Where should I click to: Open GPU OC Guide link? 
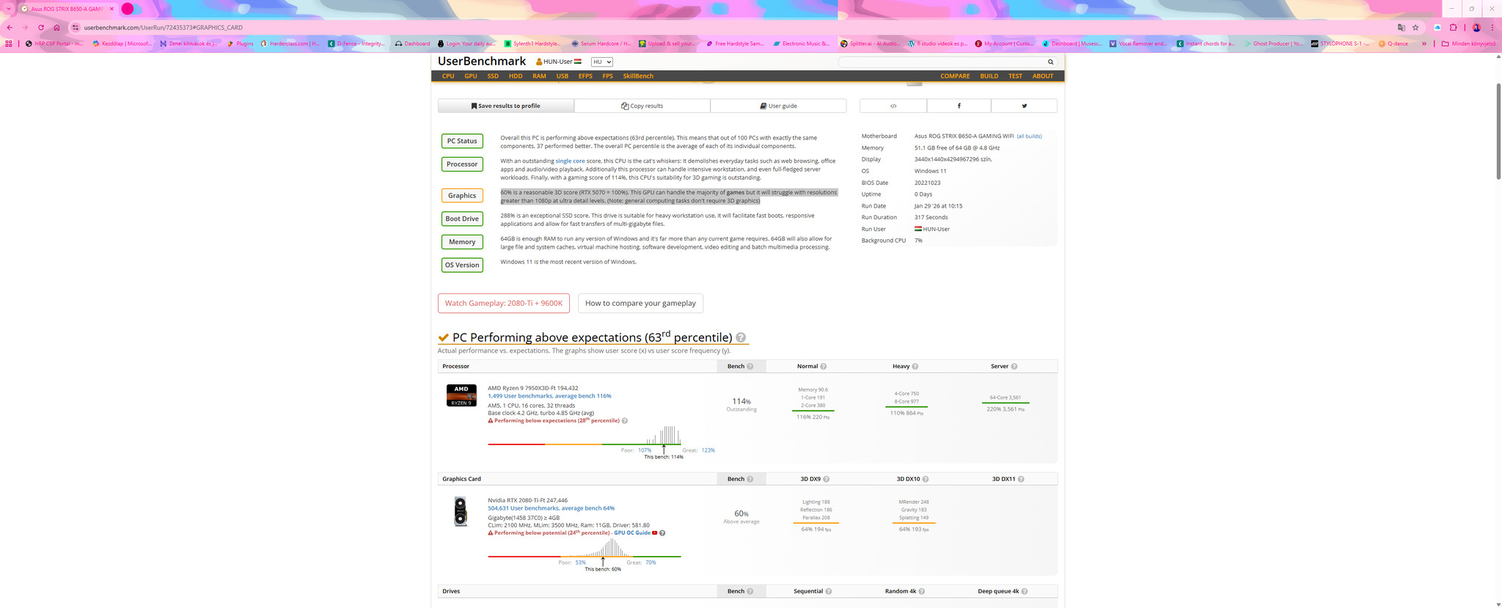pyautogui.click(x=632, y=532)
